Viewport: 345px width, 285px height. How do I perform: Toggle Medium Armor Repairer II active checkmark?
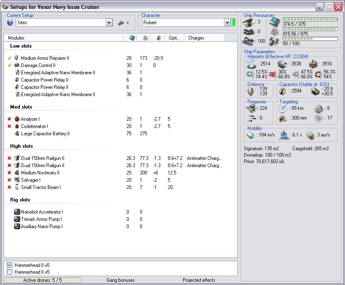9,58
